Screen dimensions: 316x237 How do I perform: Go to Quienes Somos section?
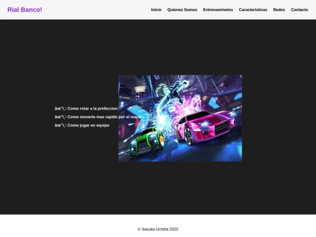pyautogui.click(x=182, y=10)
